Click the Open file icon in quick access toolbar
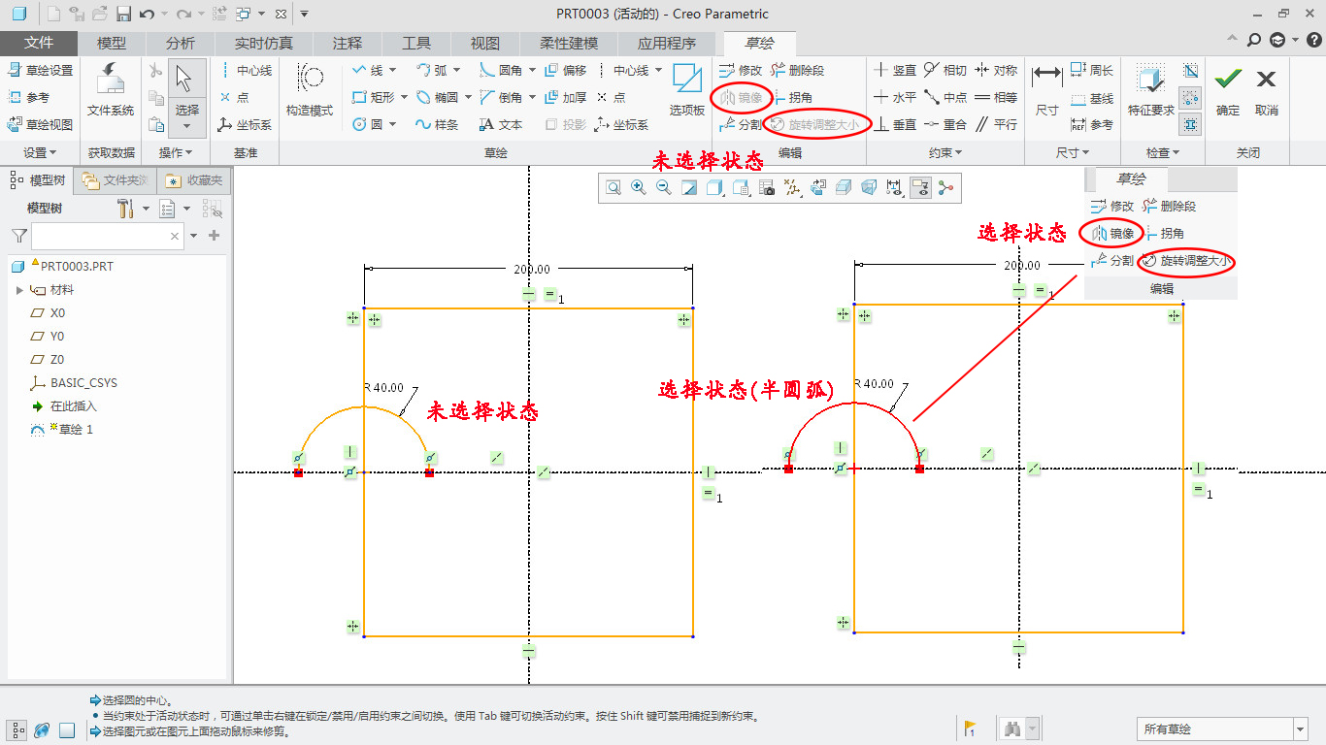This screenshot has height=745, width=1326. pos(100,14)
